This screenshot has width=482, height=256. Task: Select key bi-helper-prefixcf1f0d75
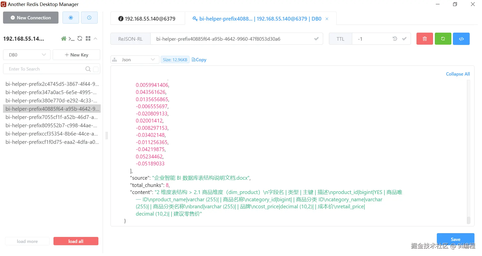coord(52,142)
